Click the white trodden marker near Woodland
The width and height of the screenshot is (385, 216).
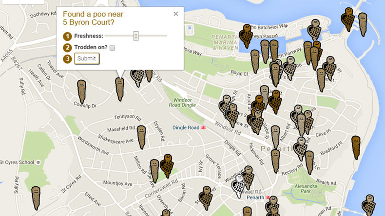click(238, 186)
